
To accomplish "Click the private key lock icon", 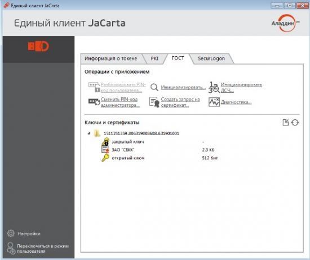I will tap(106, 142).
